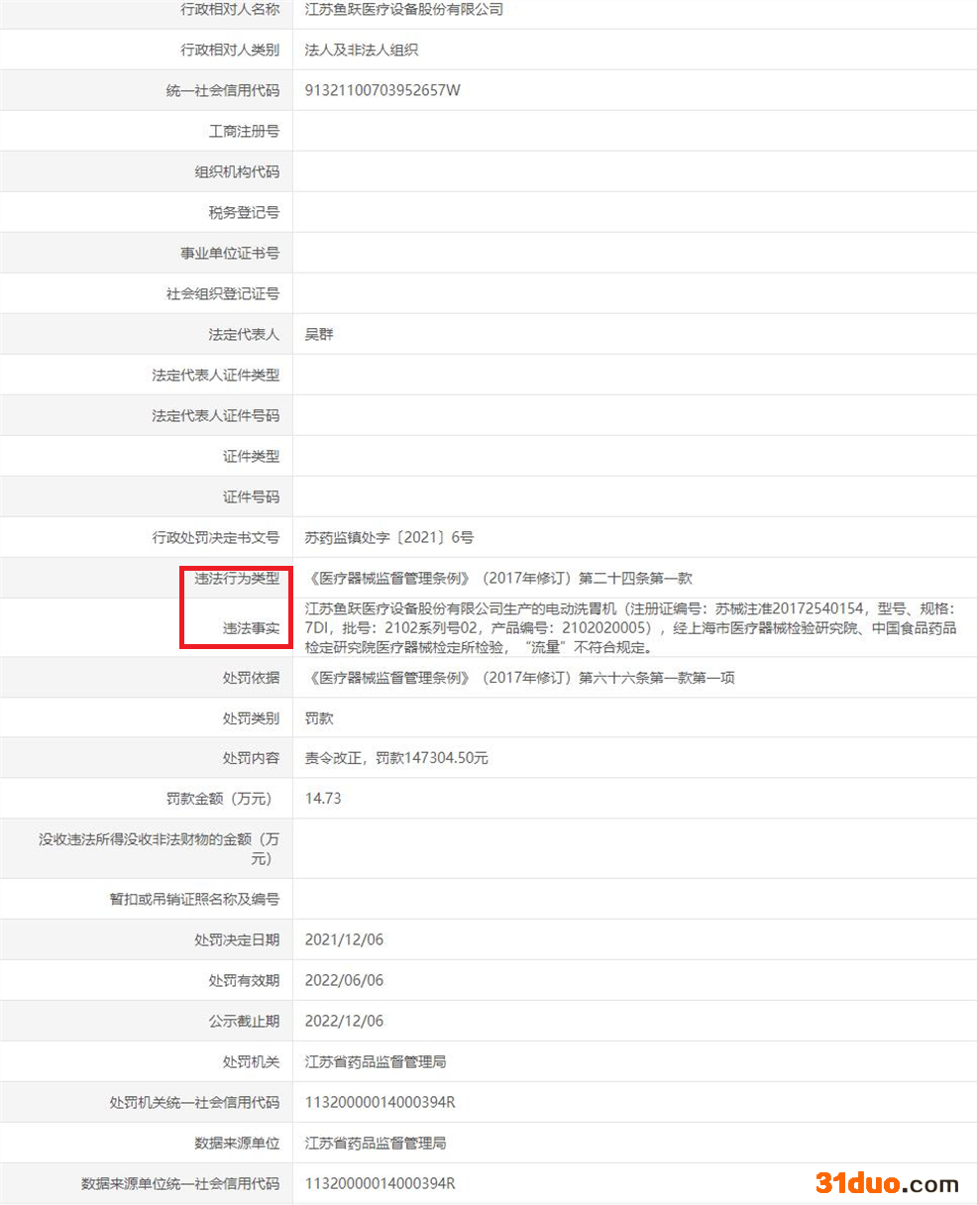Viewport: 977px width, 1205px height.
Task: Click the company name 江苏鱼跃医疗设备股份有限公司 in the top row
Action: point(404,10)
